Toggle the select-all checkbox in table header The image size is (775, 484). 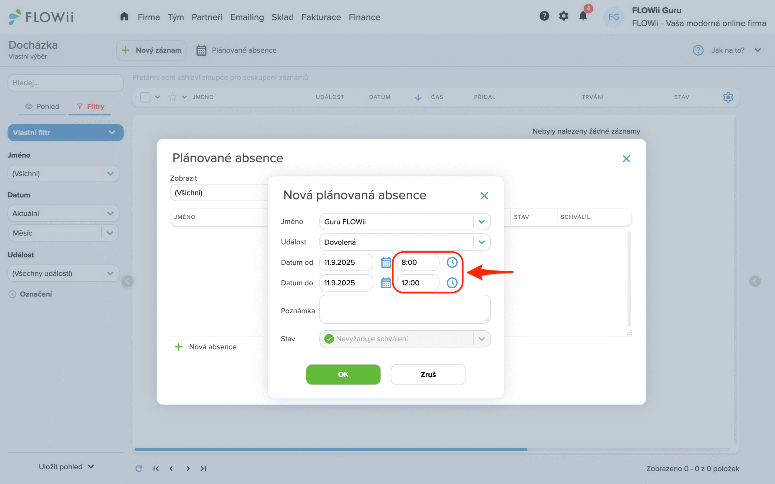click(145, 97)
